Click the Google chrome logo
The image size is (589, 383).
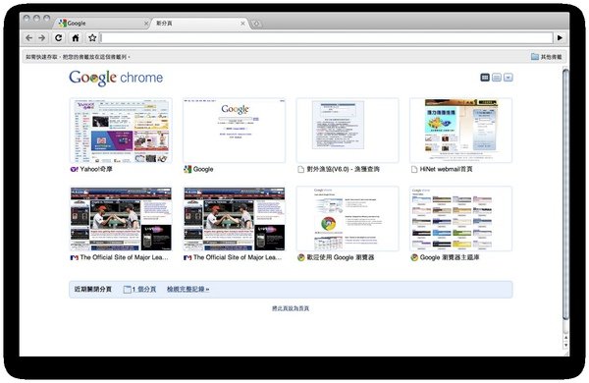pos(116,78)
